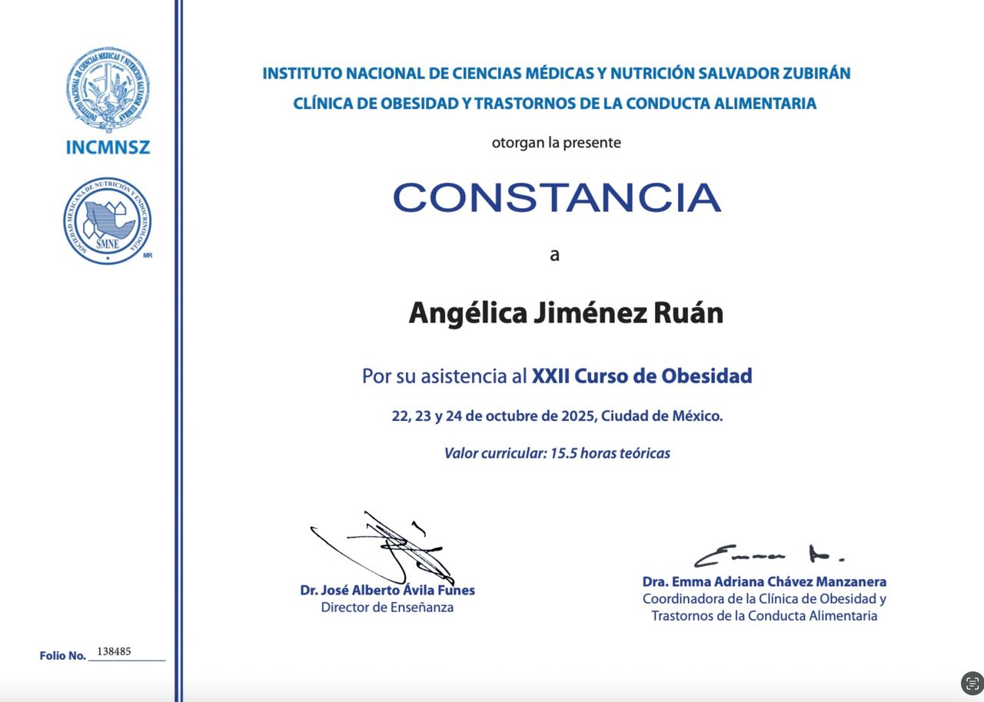Select the name Dra. Emma Adriana Chávez Manzanera
The image size is (984, 702).
pos(764,582)
